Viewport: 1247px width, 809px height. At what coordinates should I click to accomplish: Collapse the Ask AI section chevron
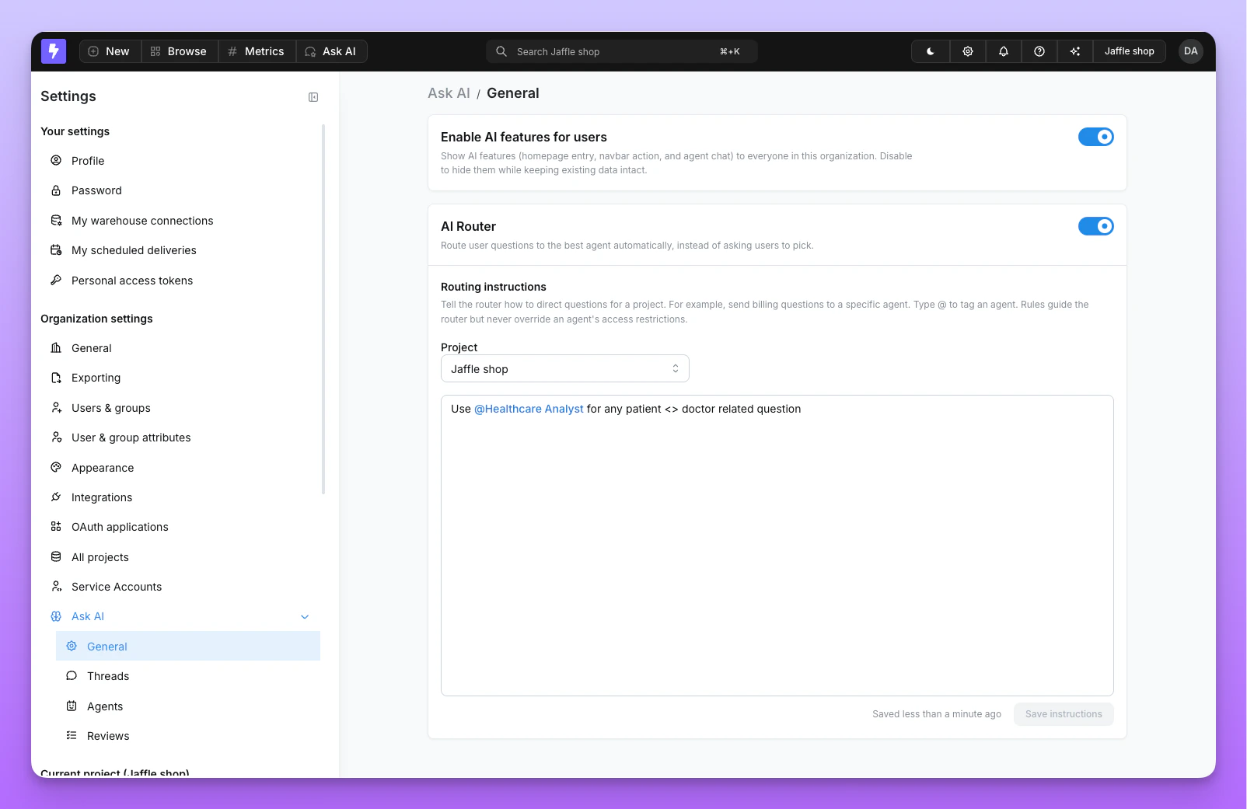pyautogui.click(x=305, y=617)
